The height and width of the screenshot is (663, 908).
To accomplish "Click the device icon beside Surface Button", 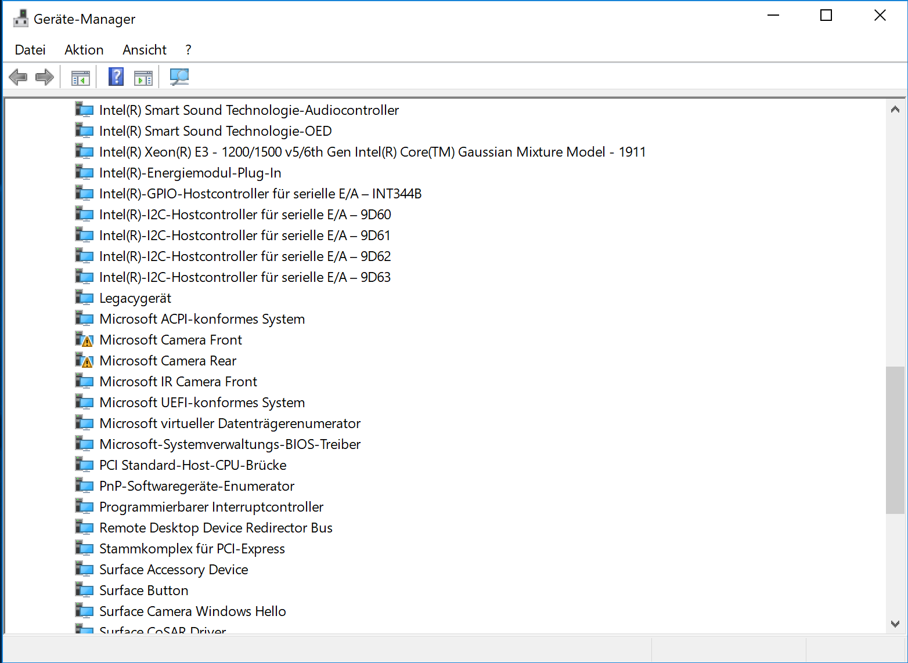I will (84, 590).
